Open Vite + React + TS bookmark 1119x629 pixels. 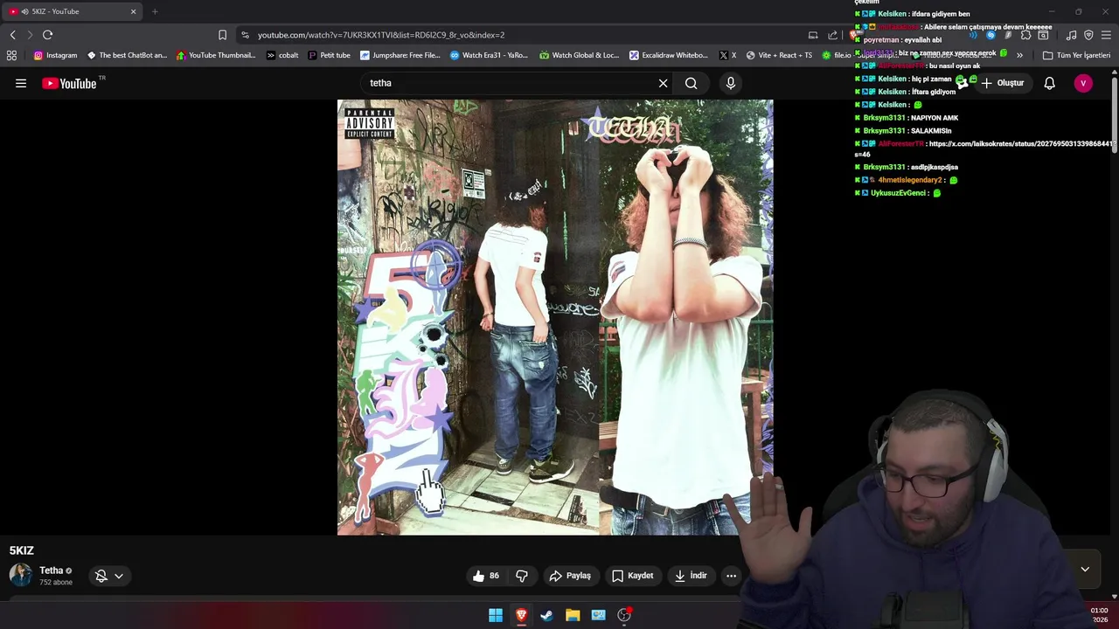778,55
